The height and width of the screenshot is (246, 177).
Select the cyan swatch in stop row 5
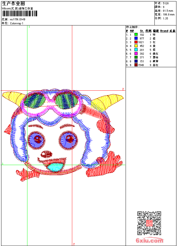(136, 50)
